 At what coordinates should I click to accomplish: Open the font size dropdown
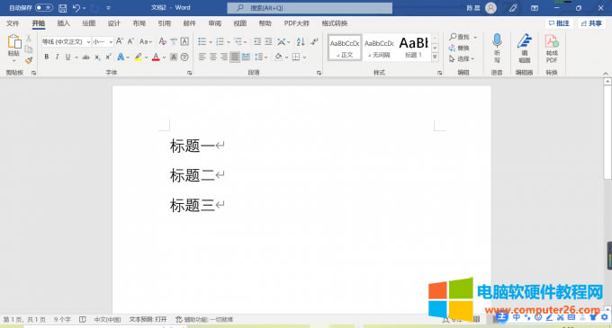pos(111,41)
